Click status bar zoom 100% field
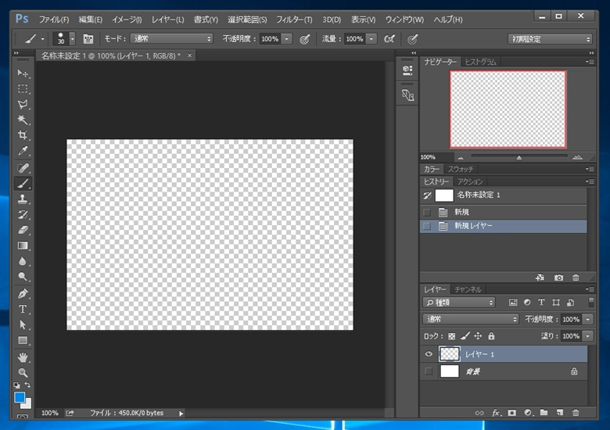 (50, 413)
